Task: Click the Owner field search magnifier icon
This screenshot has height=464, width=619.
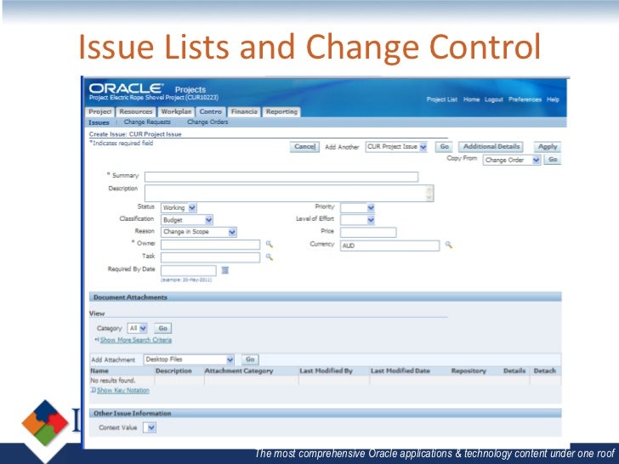Action: (270, 244)
